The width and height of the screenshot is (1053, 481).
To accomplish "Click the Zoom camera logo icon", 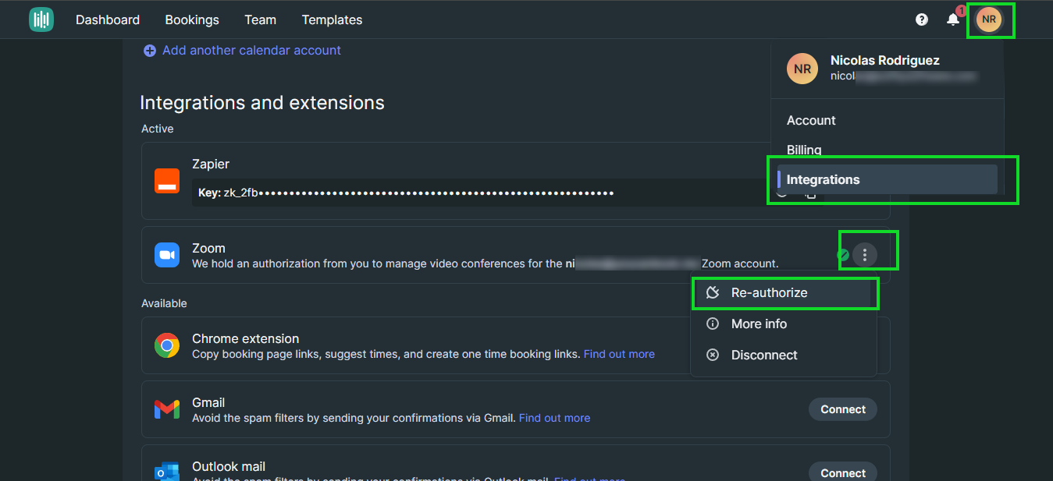I will [x=167, y=255].
